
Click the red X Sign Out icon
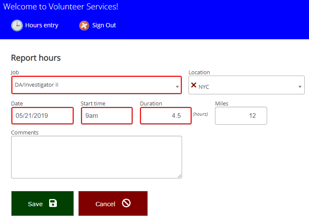click(84, 26)
